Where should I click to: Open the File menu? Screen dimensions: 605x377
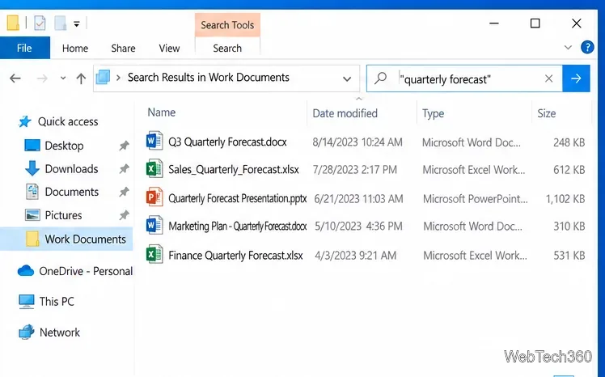24,49
